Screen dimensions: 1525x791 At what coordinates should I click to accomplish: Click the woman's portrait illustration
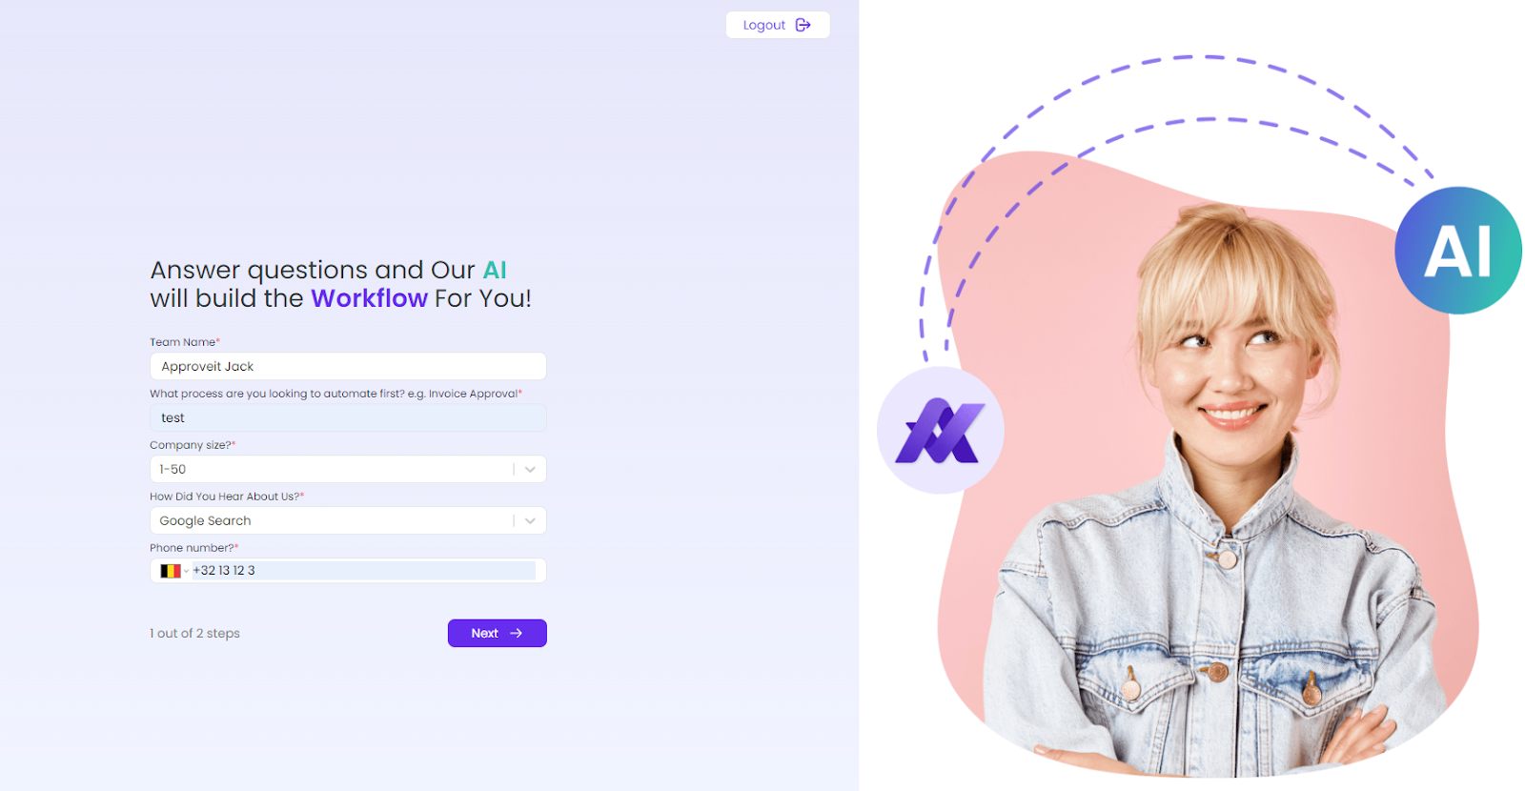click(x=1230, y=486)
